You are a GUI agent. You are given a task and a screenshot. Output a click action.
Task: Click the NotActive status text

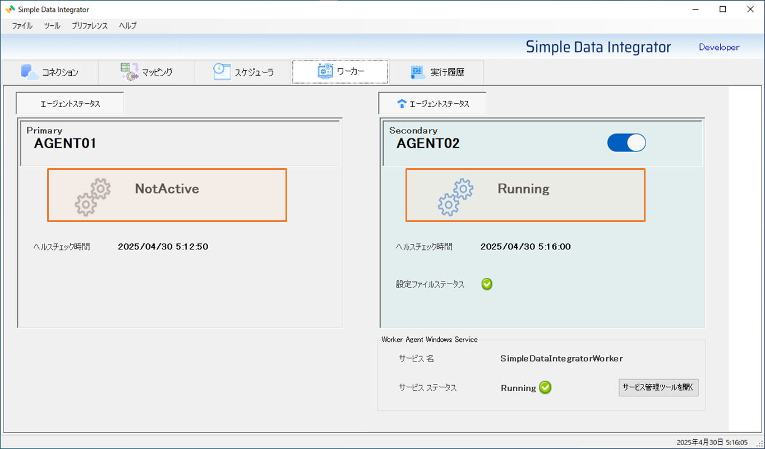pos(167,189)
